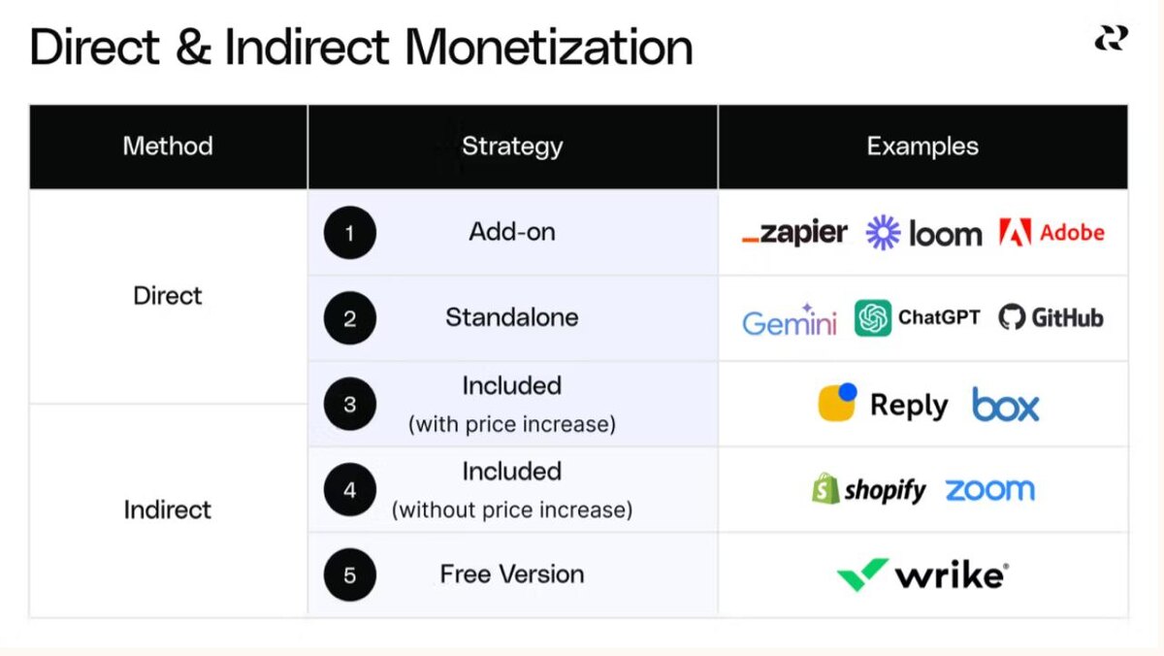Image resolution: width=1164 pixels, height=656 pixels.
Task: Click the ChatGPT logo
Action: (917, 317)
